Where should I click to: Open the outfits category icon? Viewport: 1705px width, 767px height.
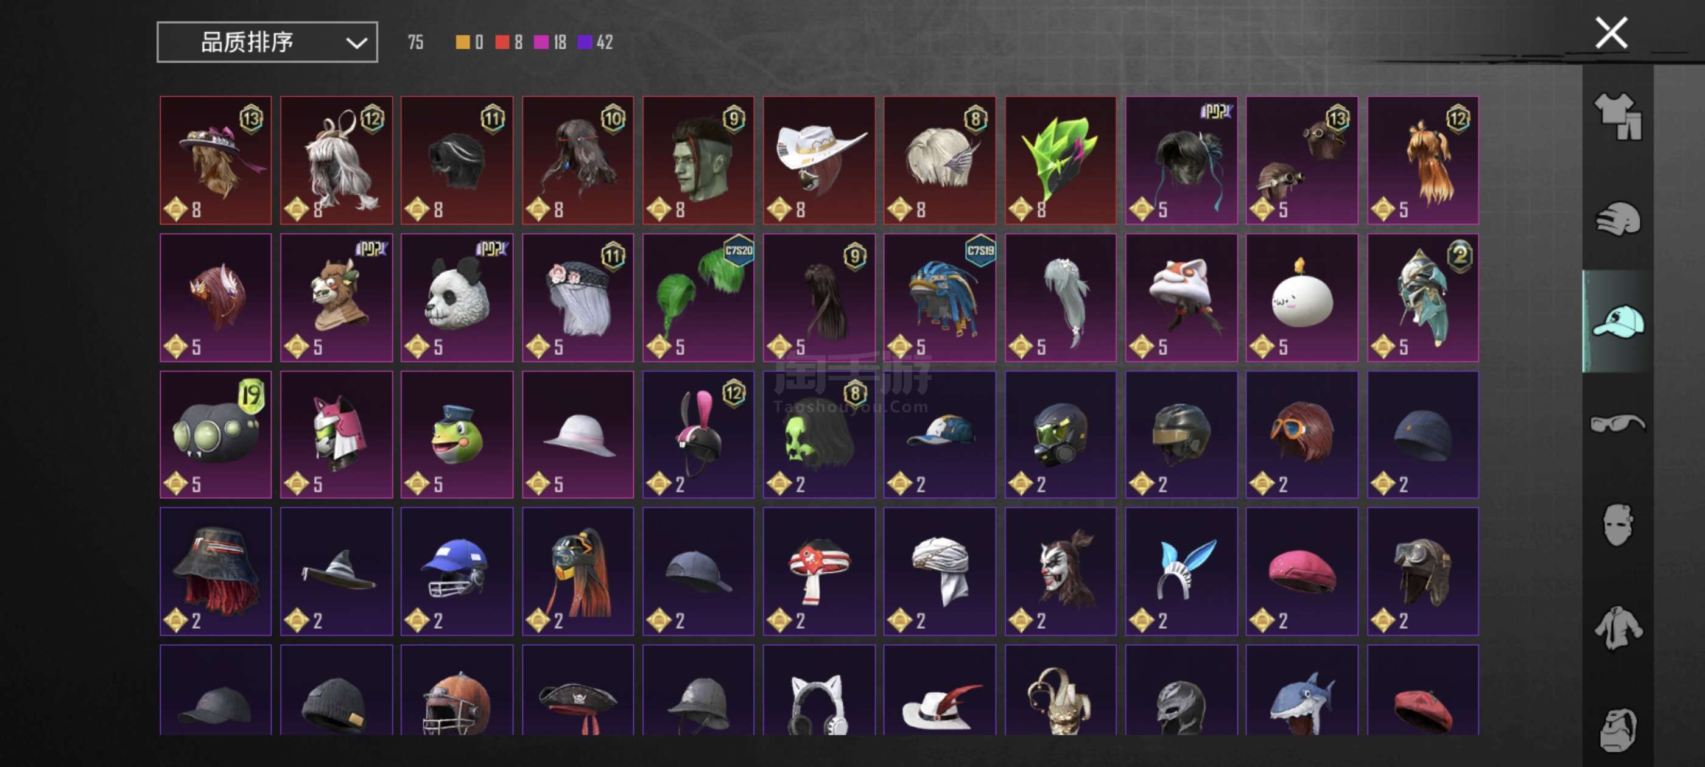click(x=1618, y=116)
